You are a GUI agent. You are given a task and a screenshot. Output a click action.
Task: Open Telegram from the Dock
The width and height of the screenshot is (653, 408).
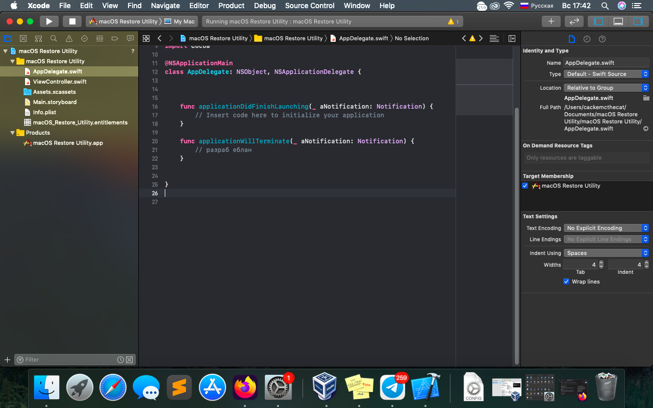[392, 389]
